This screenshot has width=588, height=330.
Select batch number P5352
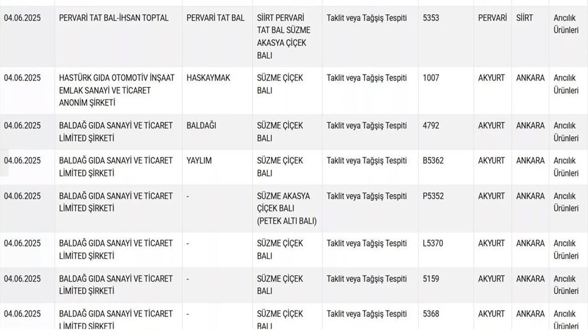click(433, 196)
